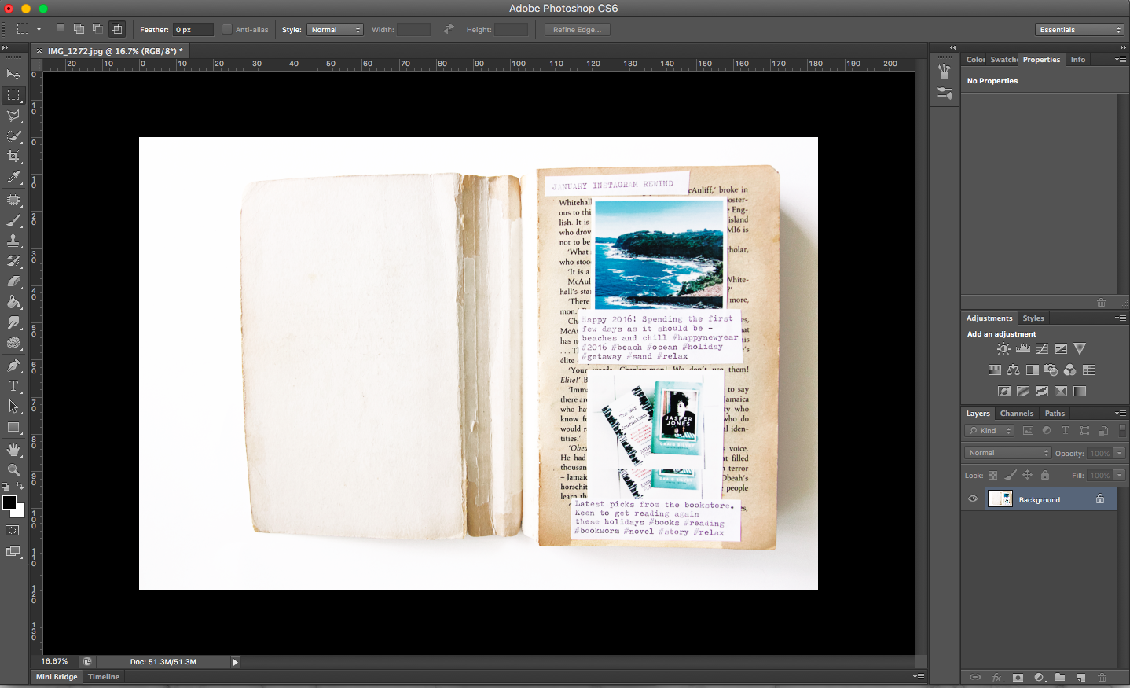Image resolution: width=1130 pixels, height=688 pixels.
Task: Select the Horizontal Type tool
Action: [13, 386]
